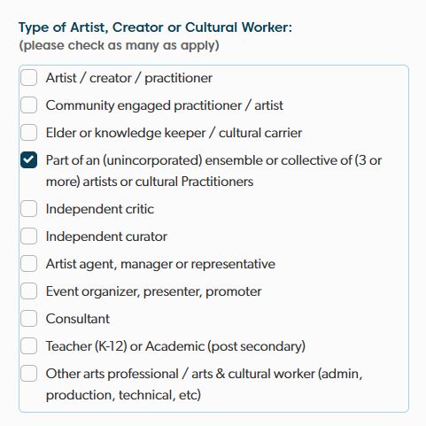
Task: Check the Independent curator box
Action: (28, 236)
